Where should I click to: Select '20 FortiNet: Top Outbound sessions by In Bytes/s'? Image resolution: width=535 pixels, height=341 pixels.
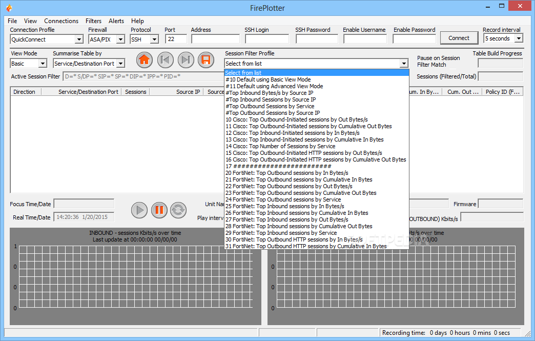[317, 173]
